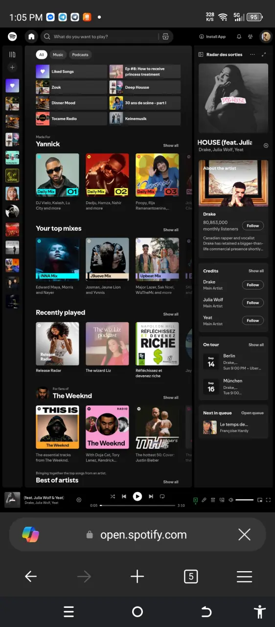Open notifications bell icon
Screen dimensions: 275x627
pos(239,37)
